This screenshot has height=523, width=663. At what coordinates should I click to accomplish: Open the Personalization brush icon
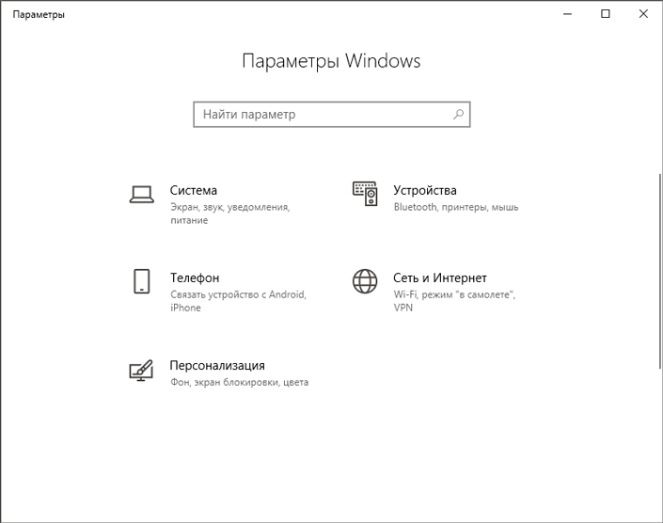141,371
